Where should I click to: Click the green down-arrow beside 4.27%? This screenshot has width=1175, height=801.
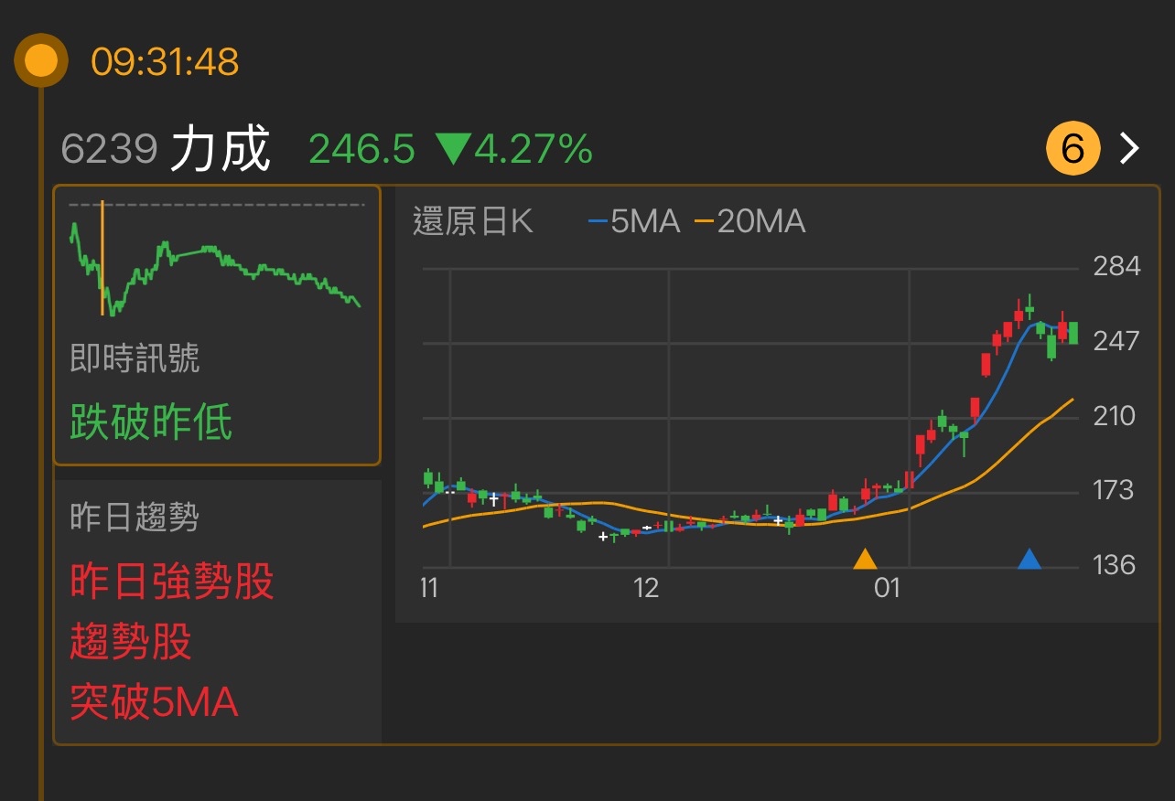[x=455, y=149]
